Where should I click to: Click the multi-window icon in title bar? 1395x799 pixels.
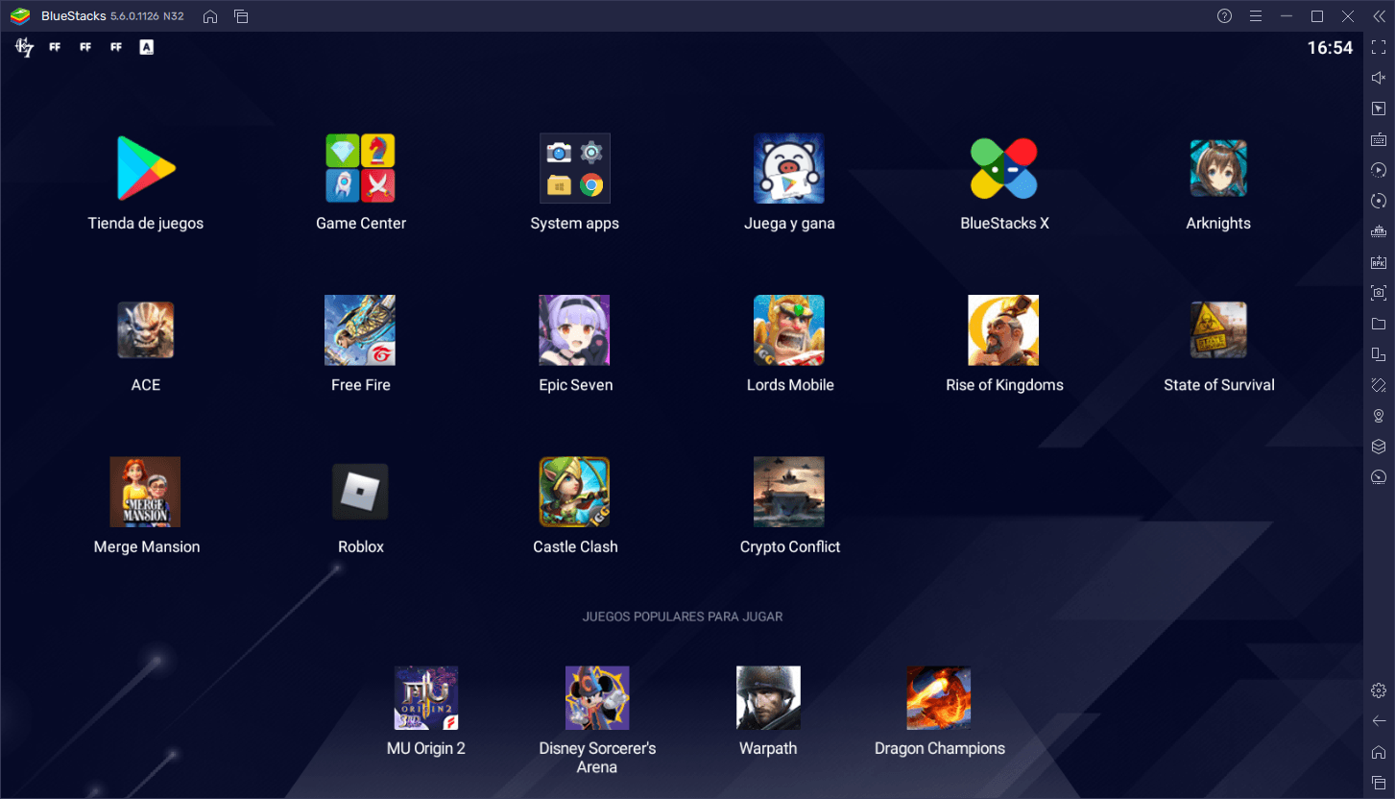241,16
